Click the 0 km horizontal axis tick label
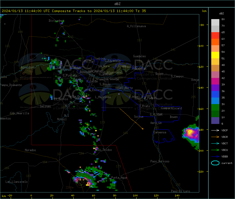 [x=31, y=196]
